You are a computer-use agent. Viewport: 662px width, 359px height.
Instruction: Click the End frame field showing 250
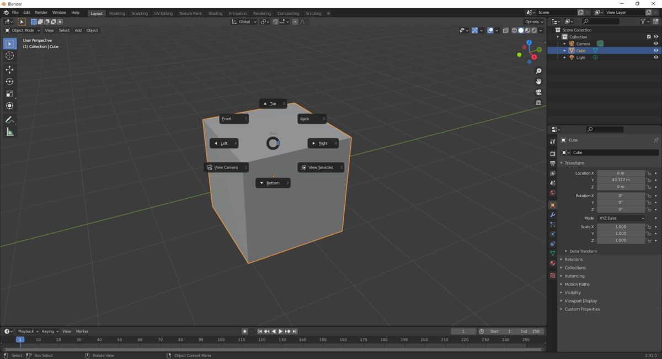tap(530, 331)
